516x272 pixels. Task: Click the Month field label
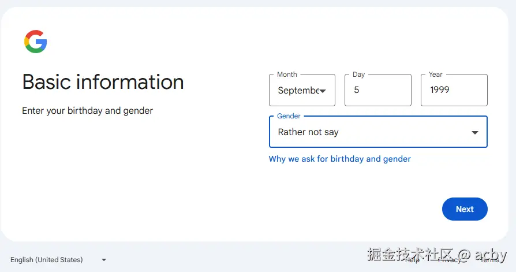tap(287, 74)
